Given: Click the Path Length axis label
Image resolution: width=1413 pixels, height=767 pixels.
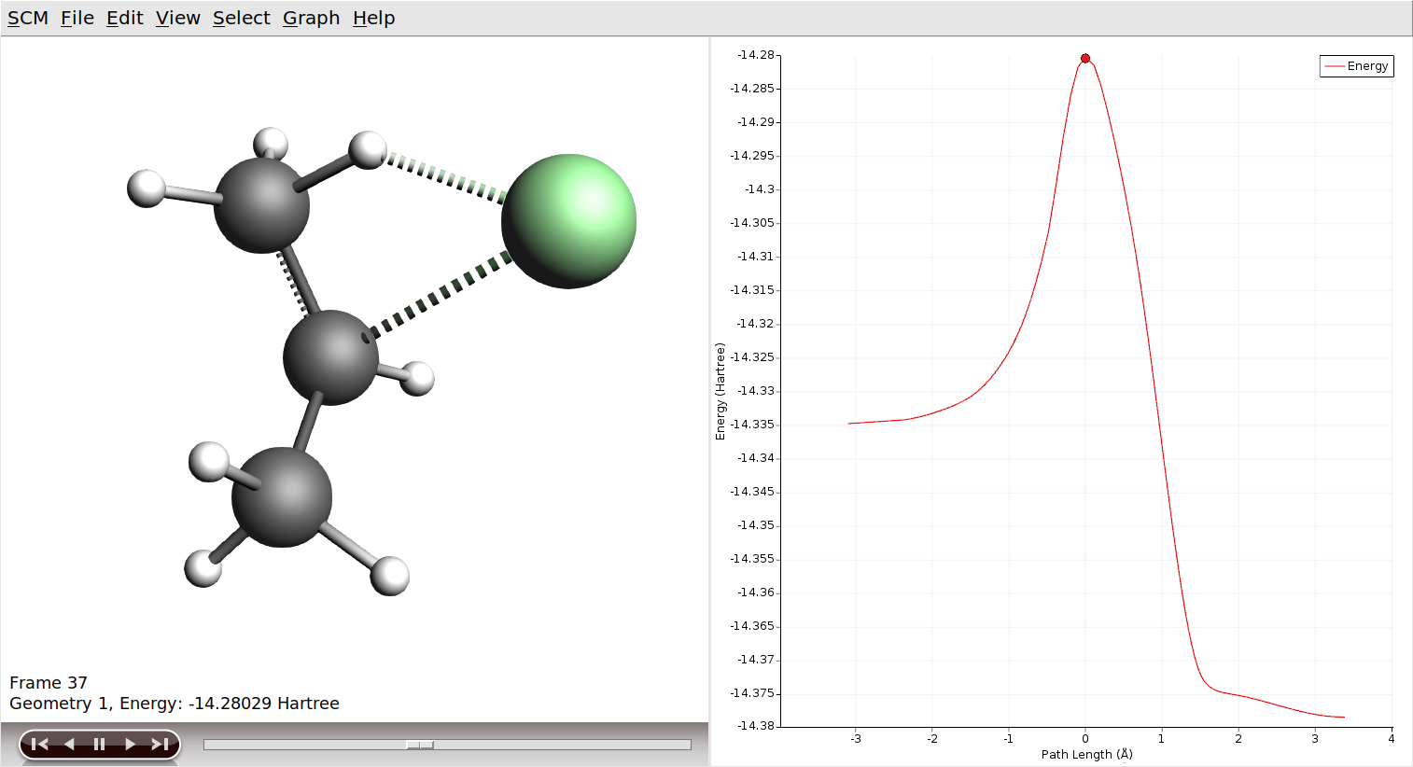Looking at the screenshot, I should point(1086,754).
